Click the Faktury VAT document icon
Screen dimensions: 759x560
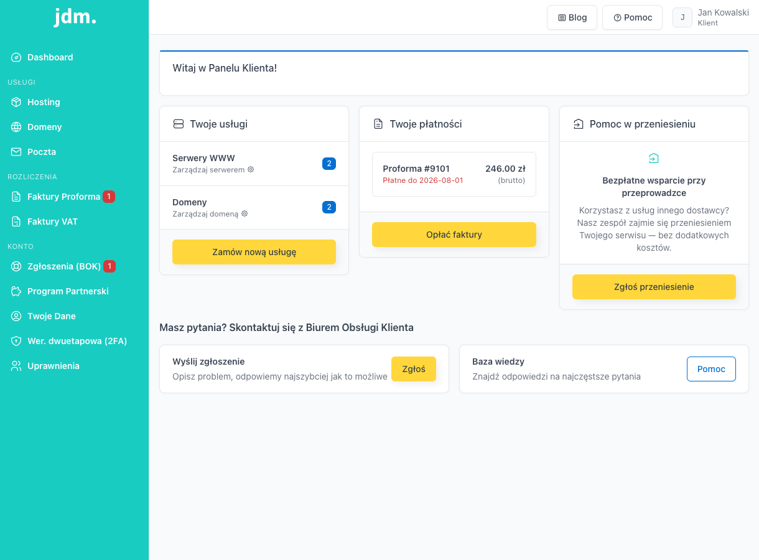point(16,222)
